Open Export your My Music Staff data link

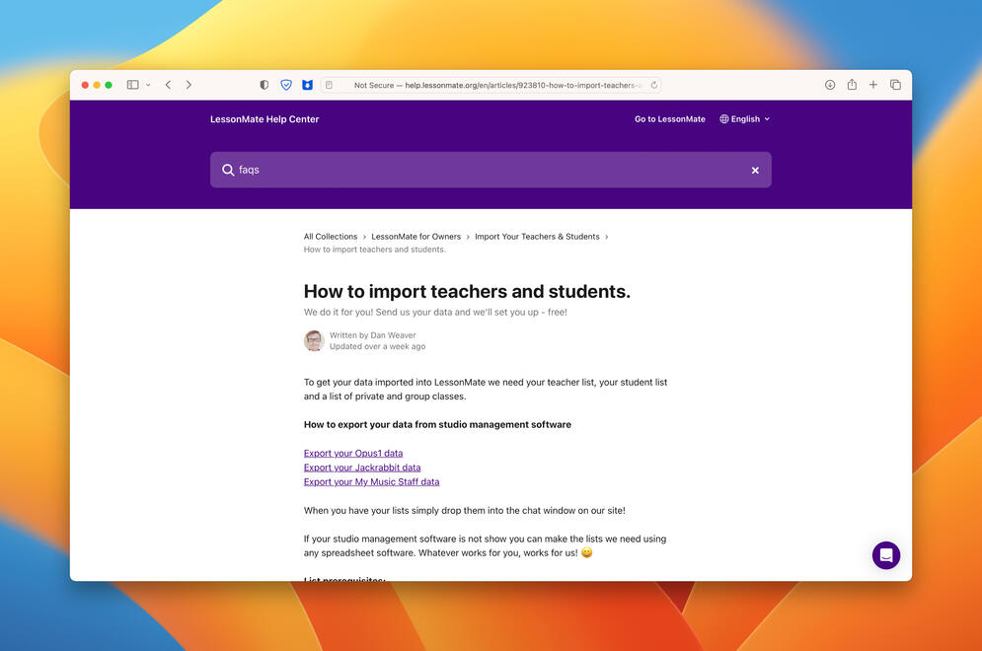click(371, 482)
